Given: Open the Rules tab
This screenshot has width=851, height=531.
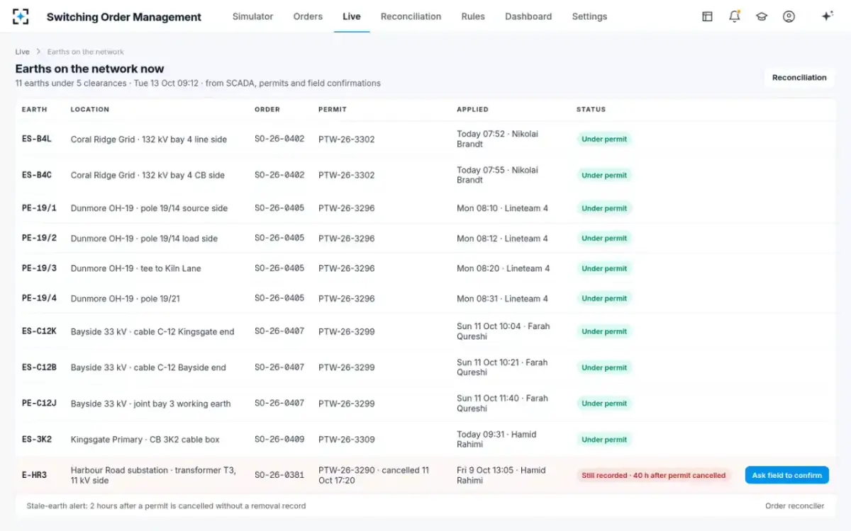Looking at the screenshot, I should click(x=473, y=16).
